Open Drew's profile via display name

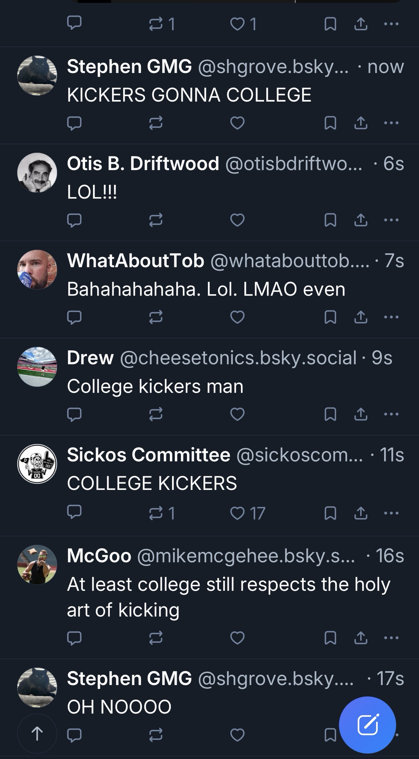[90, 357]
